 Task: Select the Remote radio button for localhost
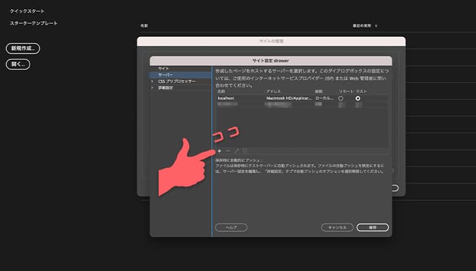[341, 98]
